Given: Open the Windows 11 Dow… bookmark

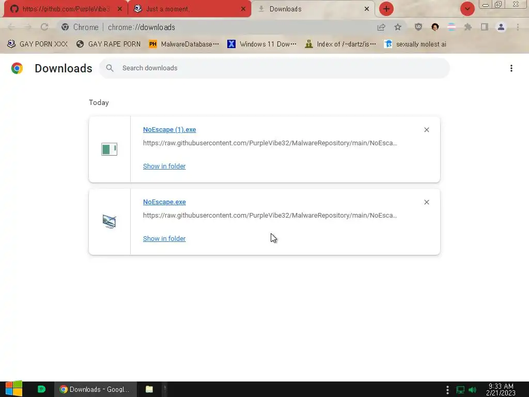Looking at the screenshot, I should [x=262, y=44].
